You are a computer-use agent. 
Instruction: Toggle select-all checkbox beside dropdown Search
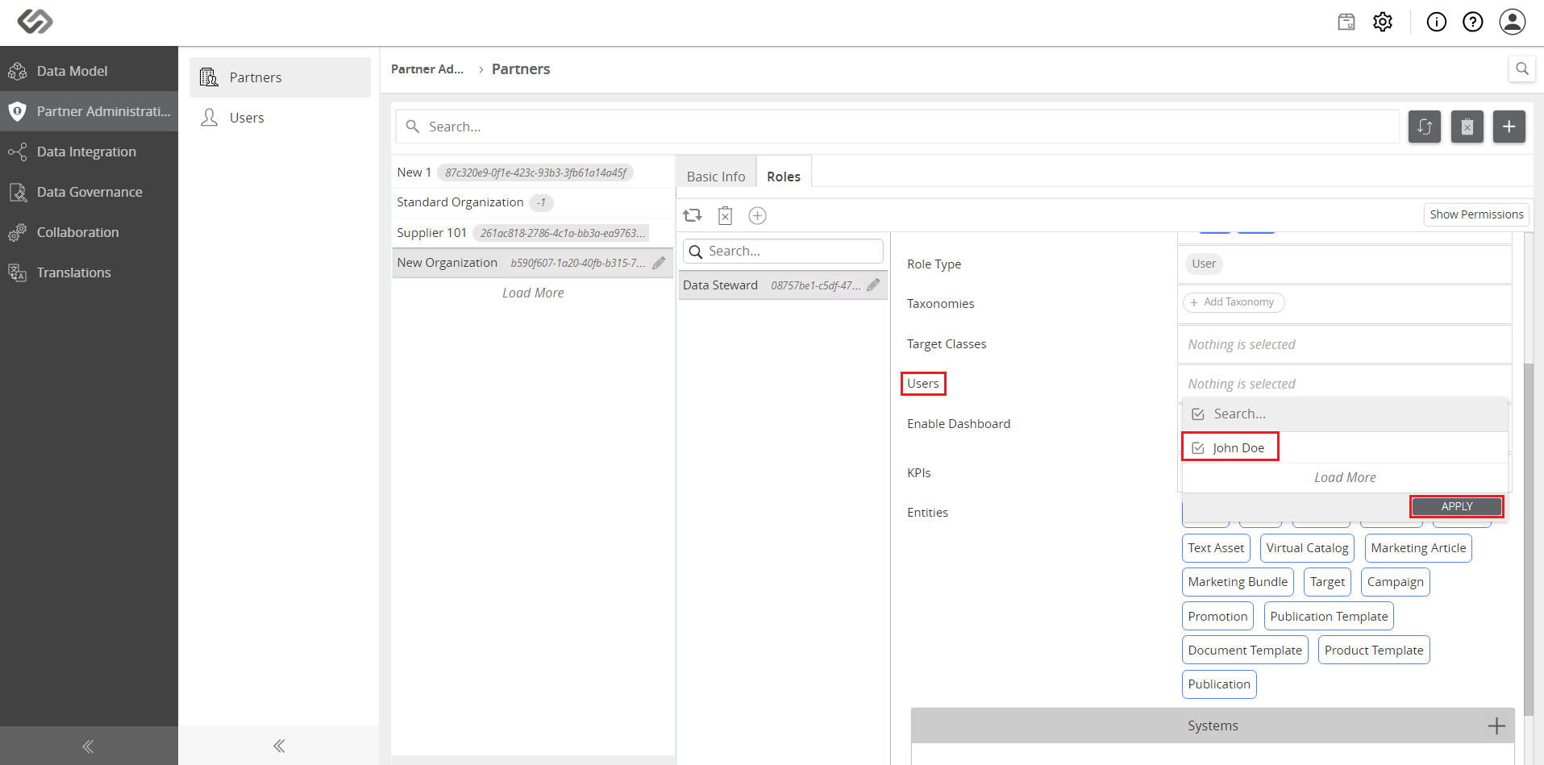click(x=1198, y=414)
